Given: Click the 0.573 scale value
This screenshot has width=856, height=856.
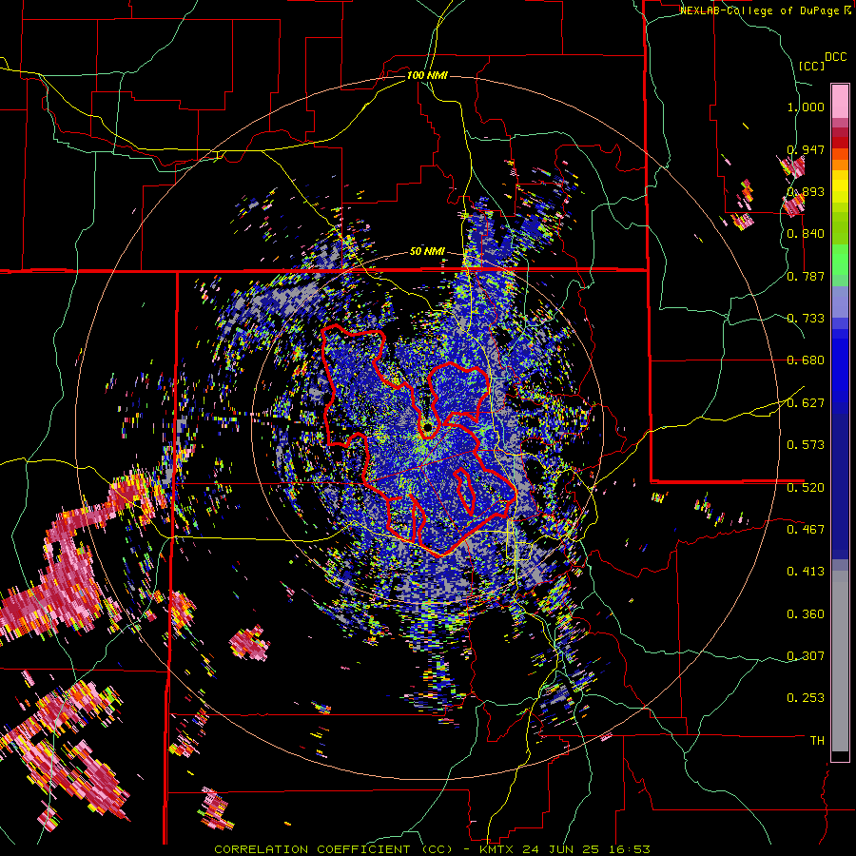Looking at the screenshot, I should (x=806, y=444).
